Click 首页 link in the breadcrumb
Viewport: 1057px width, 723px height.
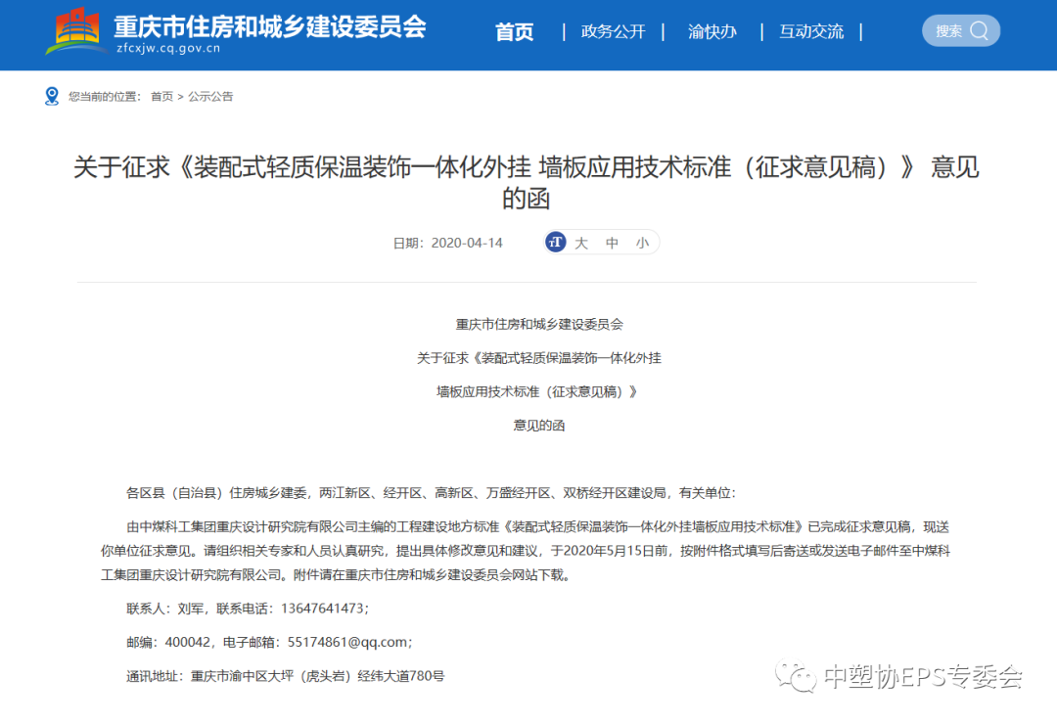click(161, 97)
